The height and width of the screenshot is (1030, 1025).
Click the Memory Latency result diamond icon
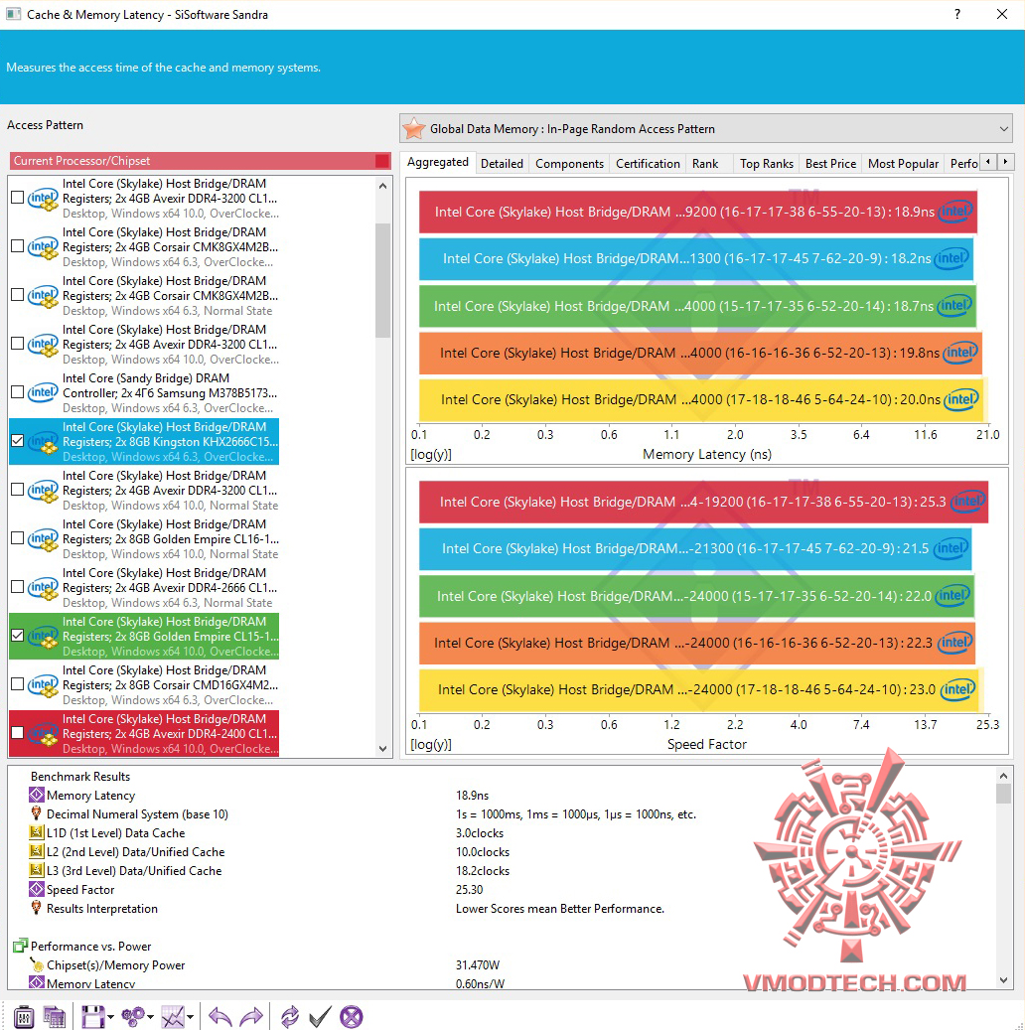(x=37, y=795)
